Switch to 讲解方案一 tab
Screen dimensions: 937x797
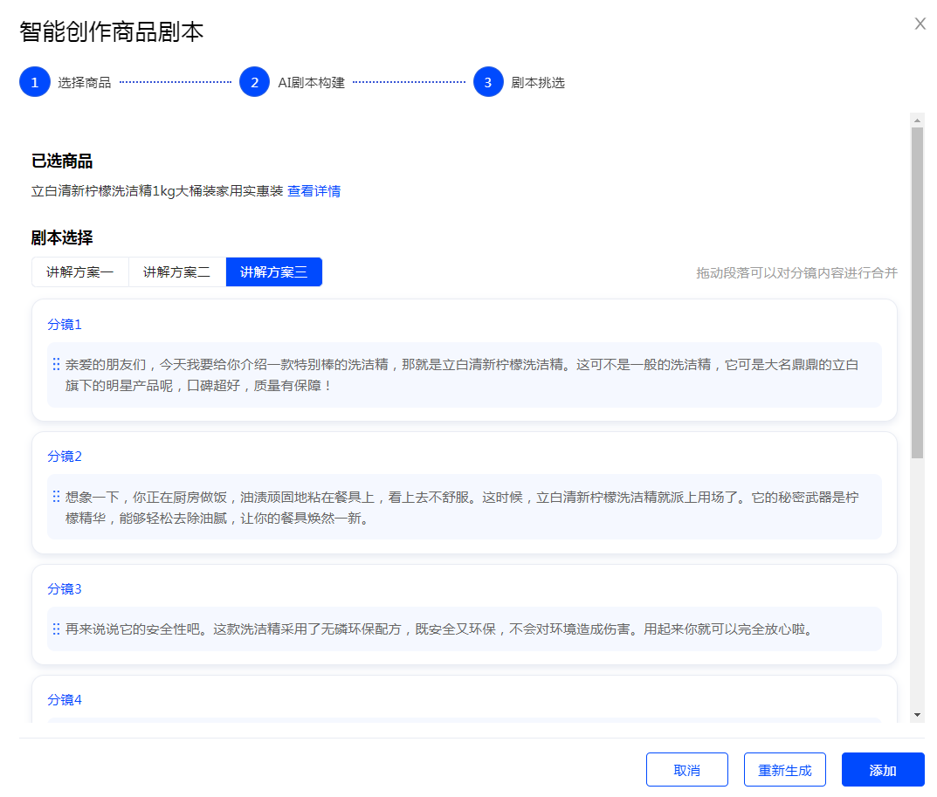[x=80, y=272]
